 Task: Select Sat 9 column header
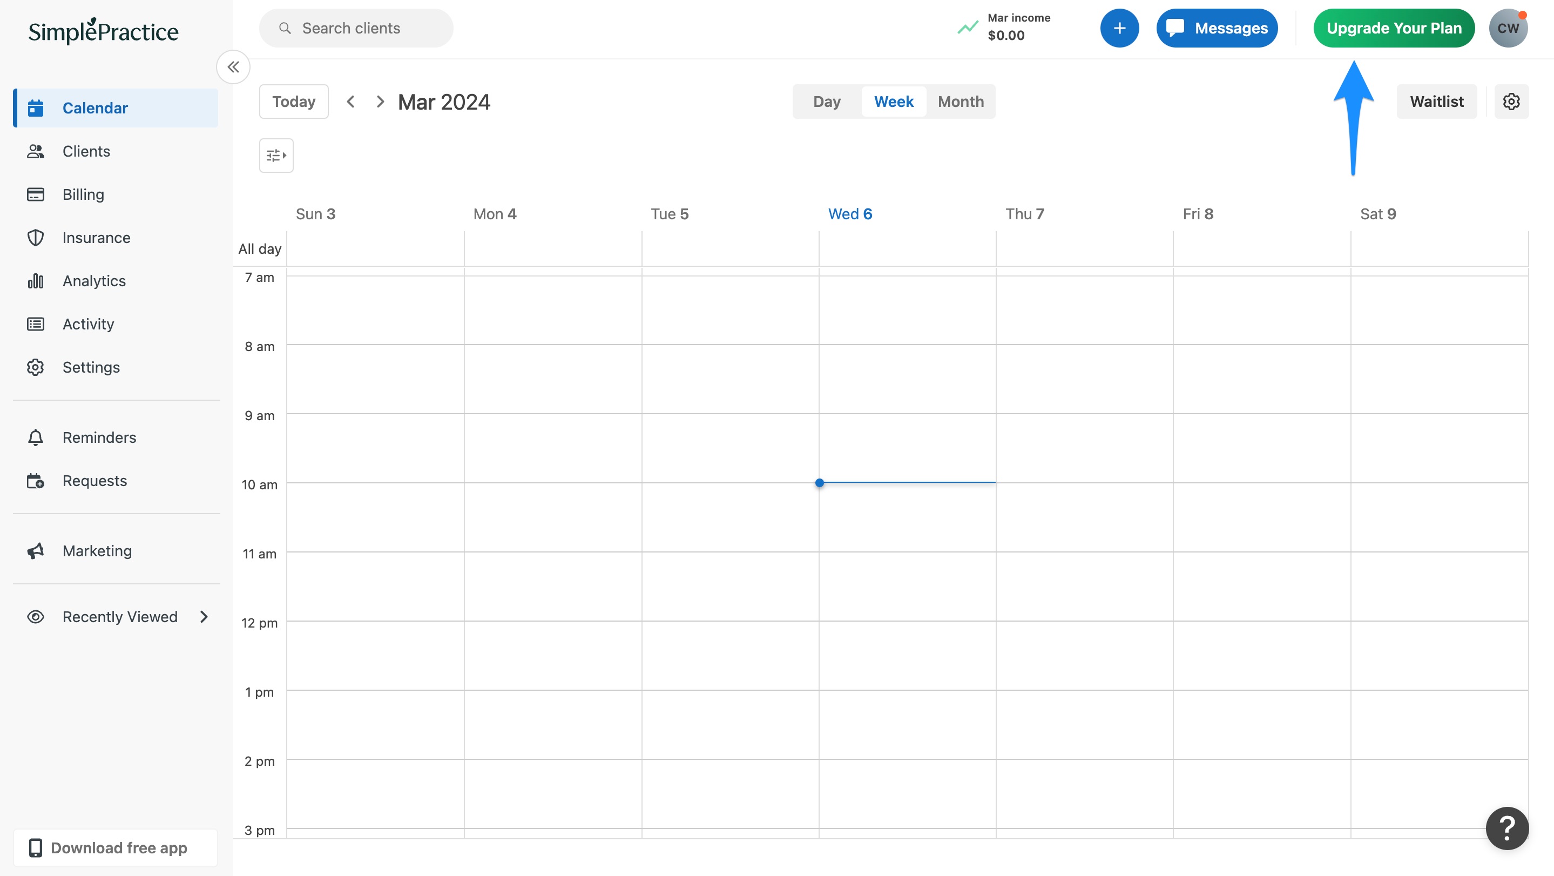click(x=1378, y=214)
